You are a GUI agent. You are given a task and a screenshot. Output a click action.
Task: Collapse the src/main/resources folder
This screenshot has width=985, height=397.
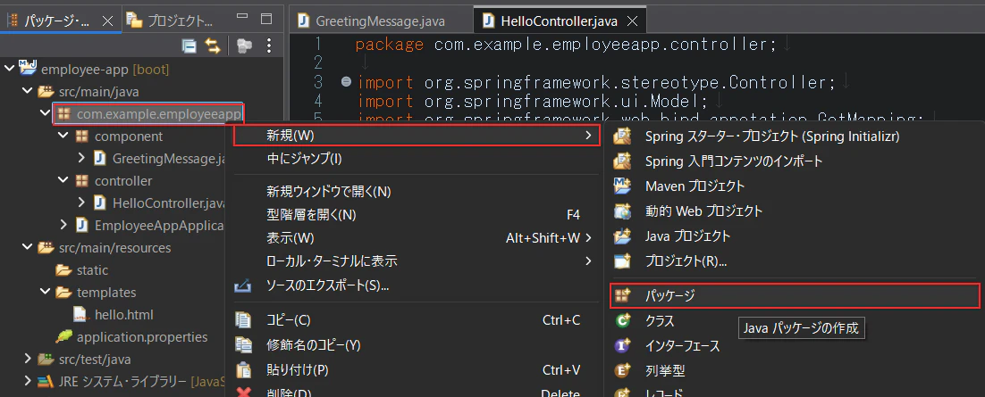pyautogui.click(x=27, y=248)
